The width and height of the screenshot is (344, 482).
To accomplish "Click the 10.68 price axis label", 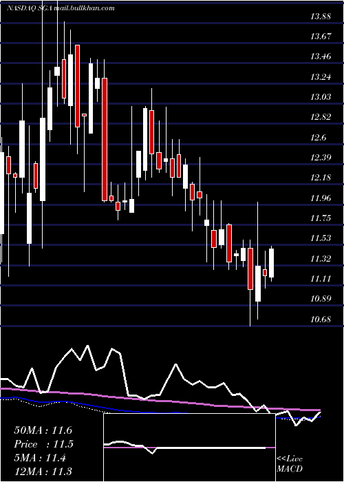I will 321,319.
